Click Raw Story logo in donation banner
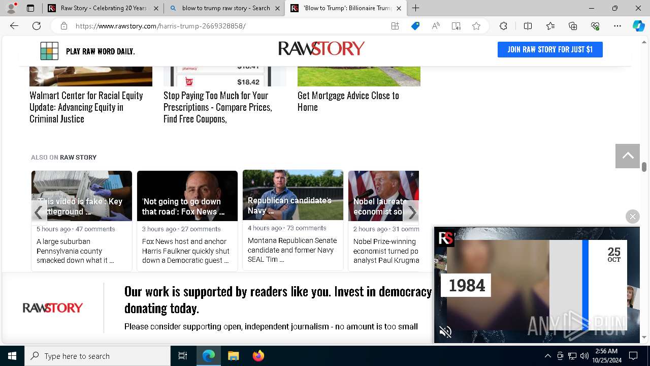Image resolution: width=650 pixels, height=366 pixels. pyautogui.click(x=53, y=308)
